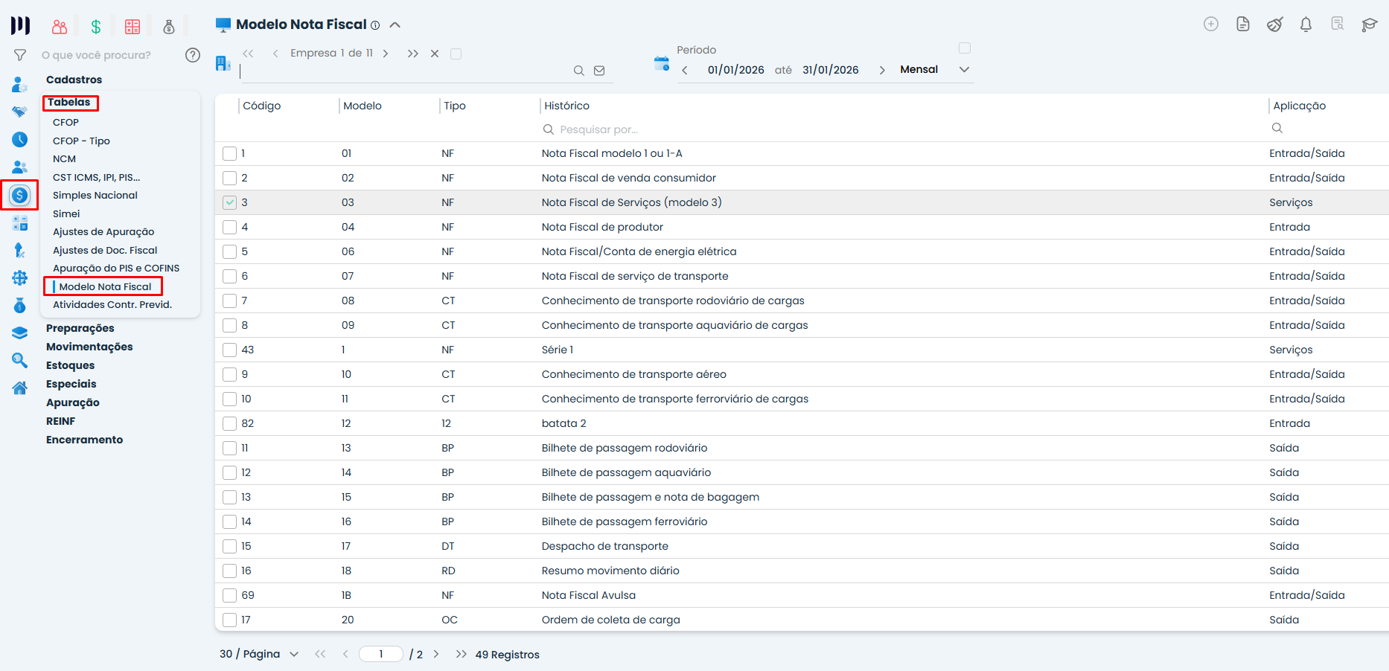Go to next company arrow

pyautogui.click(x=386, y=54)
